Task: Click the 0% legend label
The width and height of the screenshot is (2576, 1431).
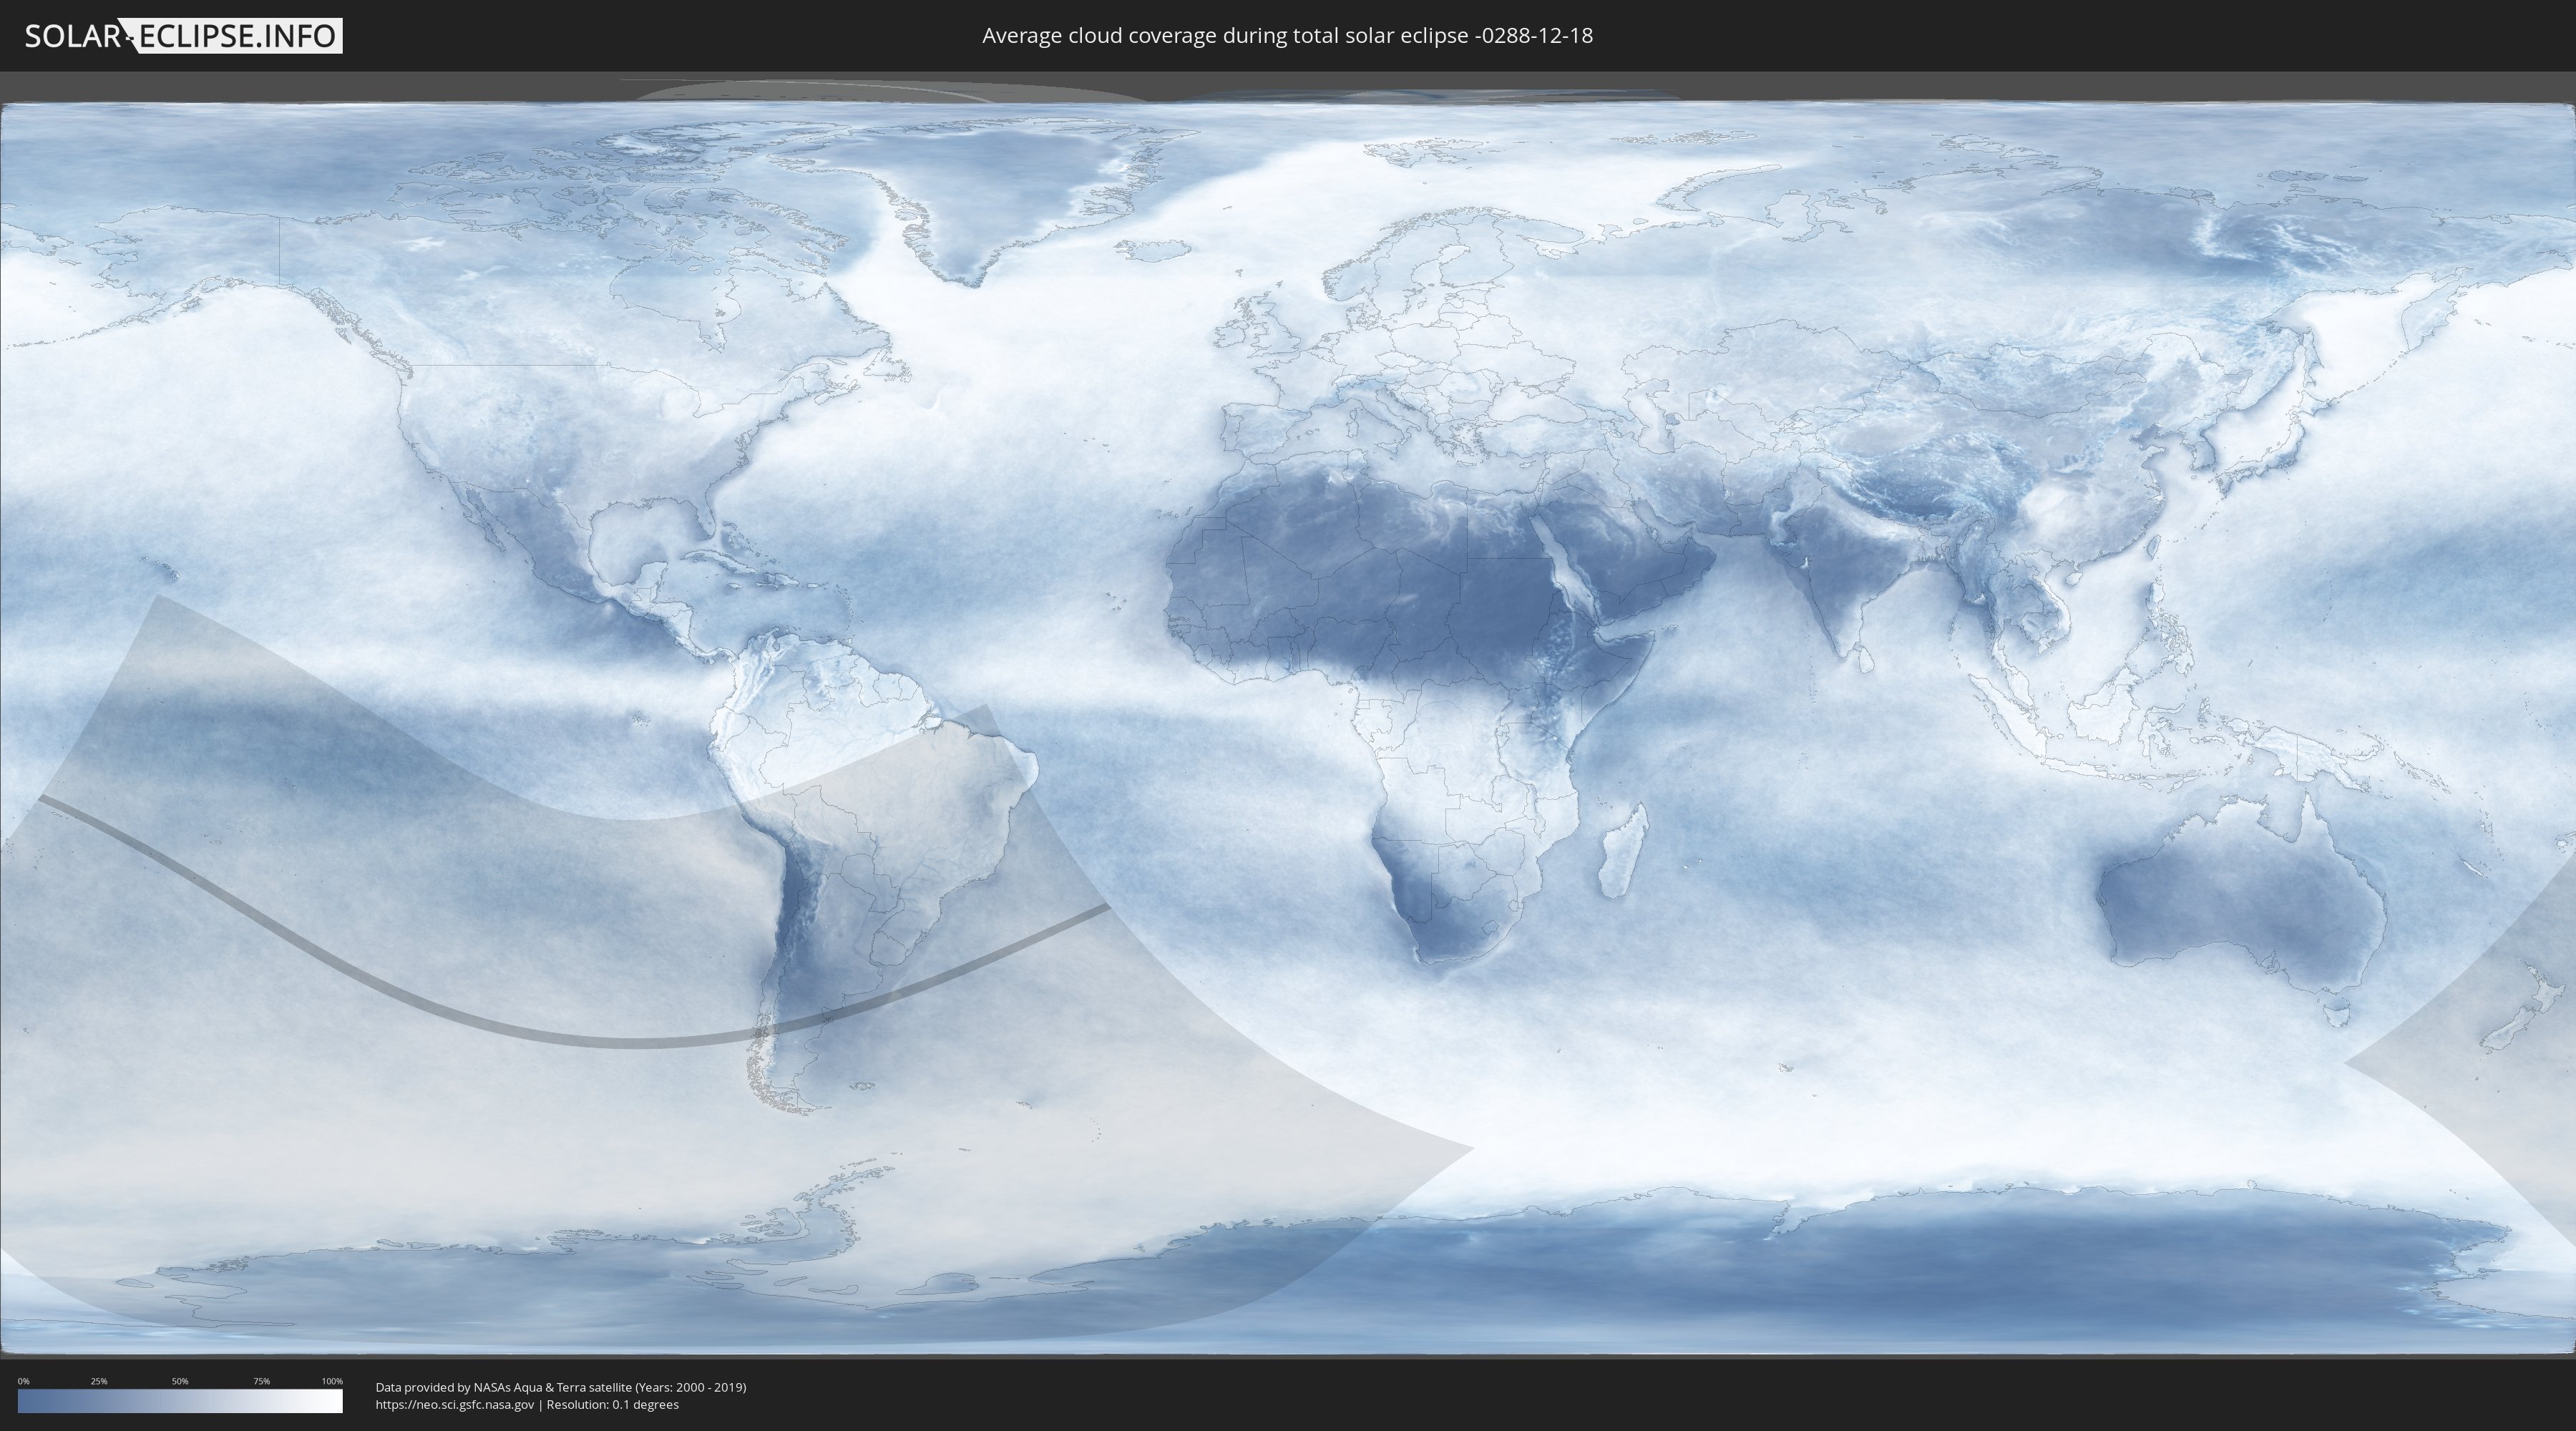Action: tap(24, 1381)
